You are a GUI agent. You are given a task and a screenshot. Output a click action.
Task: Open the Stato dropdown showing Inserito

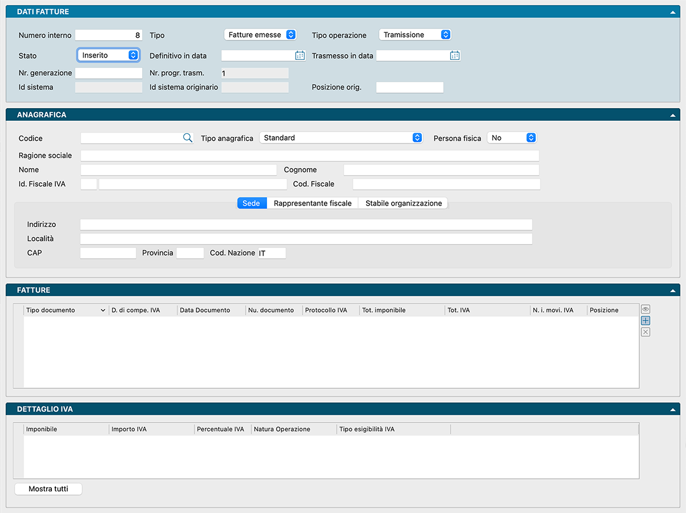[x=108, y=55]
